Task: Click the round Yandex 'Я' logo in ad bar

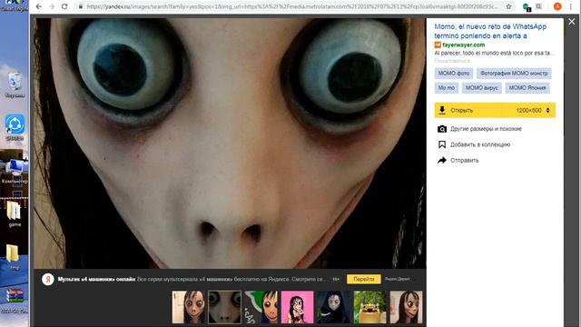Action: click(48, 279)
